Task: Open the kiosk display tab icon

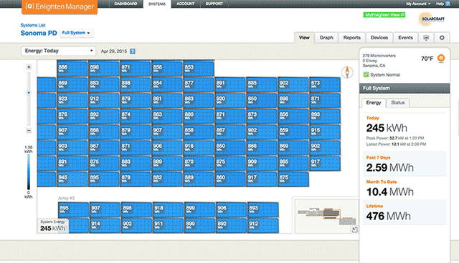Action: [x=426, y=38]
